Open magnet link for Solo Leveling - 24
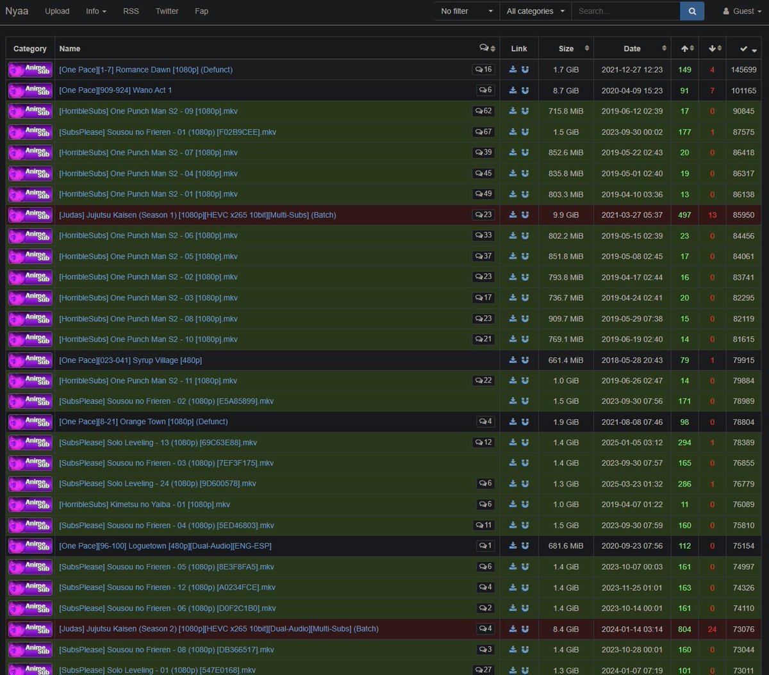The width and height of the screenshot is (769, 675). [x=525, y=484]
